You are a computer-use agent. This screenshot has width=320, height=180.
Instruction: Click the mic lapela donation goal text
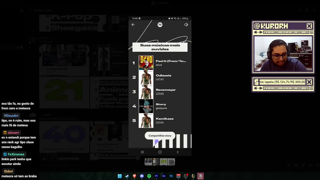[282, 82]
